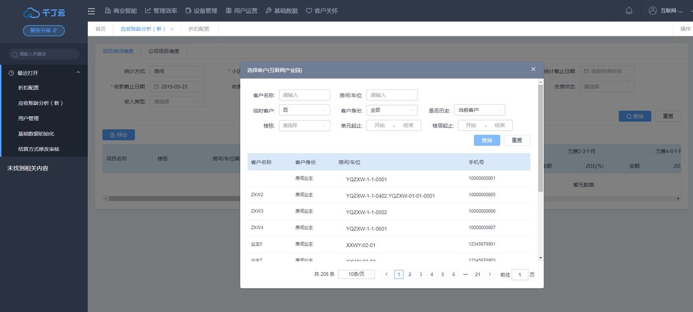Open the 设备管理 top menu
The height and width of the screenshot is (312, 693).
click(x=201, y=11)
